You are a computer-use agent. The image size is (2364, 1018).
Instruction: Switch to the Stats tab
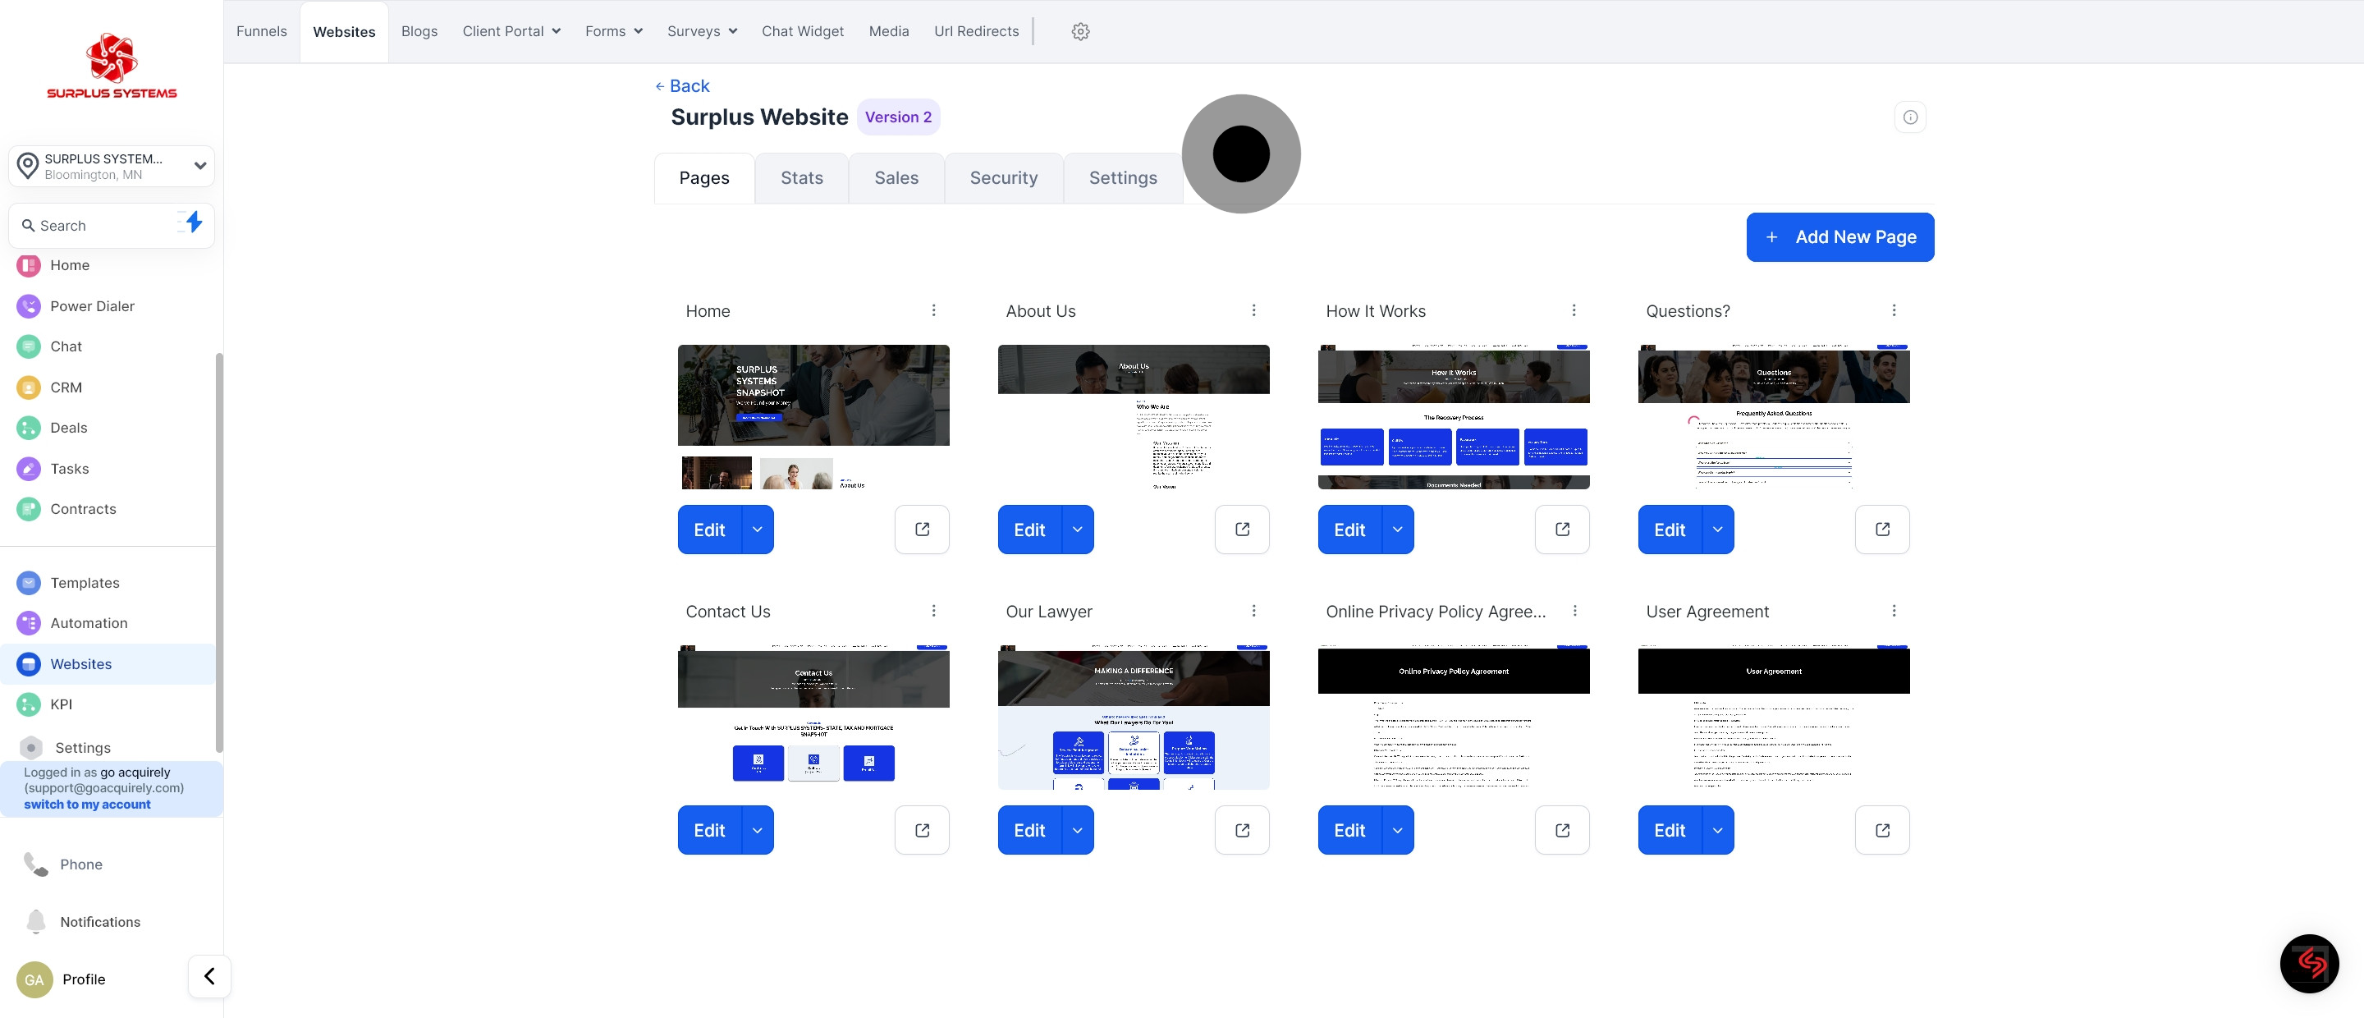pyautogui.click(x=801, y=178)
